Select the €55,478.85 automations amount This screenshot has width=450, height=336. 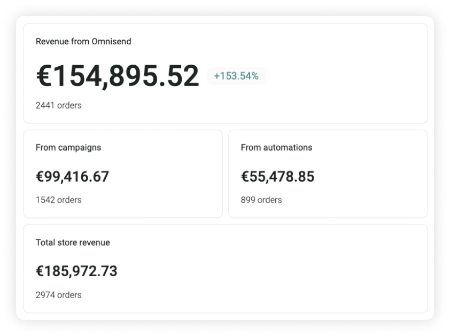[x=277, y=176]
